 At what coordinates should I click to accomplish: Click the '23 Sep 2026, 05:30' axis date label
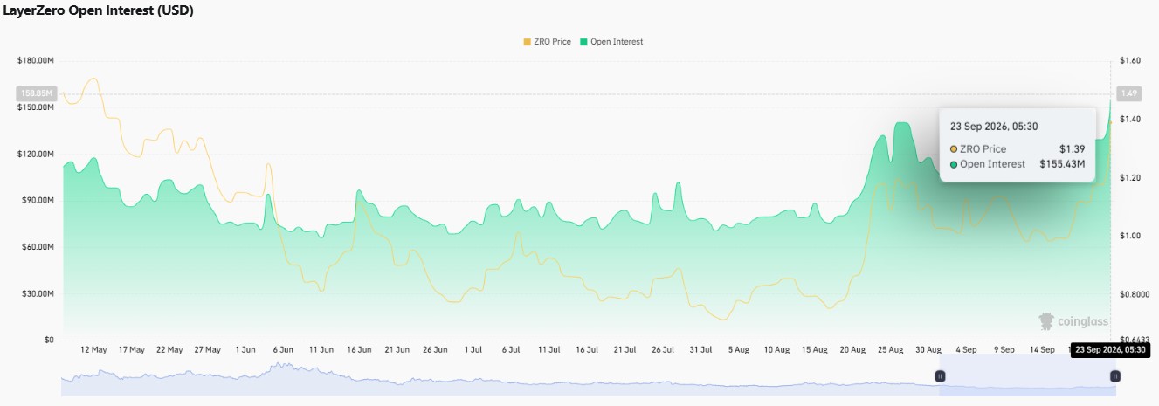1110,350
